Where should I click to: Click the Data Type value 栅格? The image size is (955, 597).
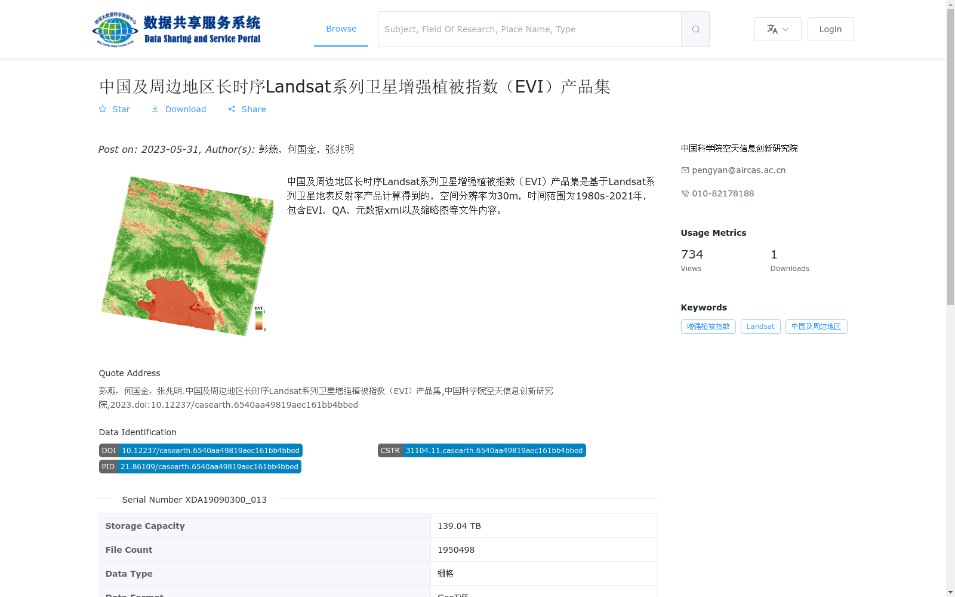(x=446, y=574)
